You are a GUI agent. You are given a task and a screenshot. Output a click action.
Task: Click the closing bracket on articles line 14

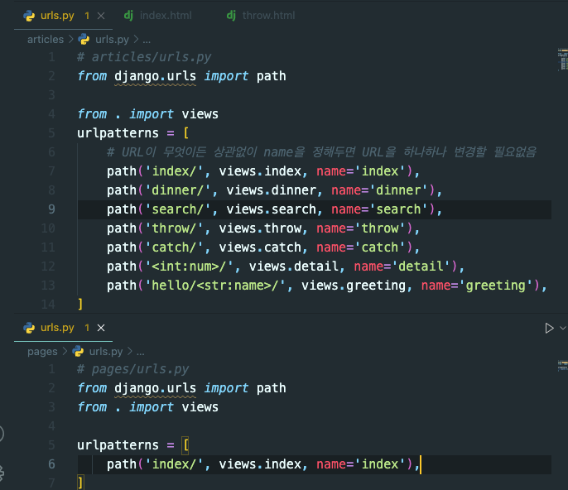coord(80,305)
